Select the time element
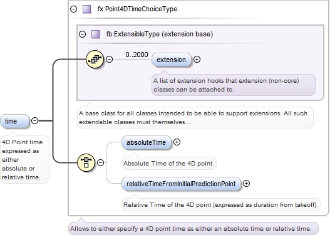The width and height of the screenshot is (330, 237). point(15,121)
